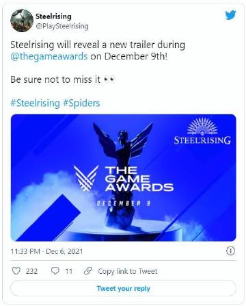This screenshot has height=306, width=246.
Task: Open replies via the speech bubble icon
Action: click(x=55, y=271)
